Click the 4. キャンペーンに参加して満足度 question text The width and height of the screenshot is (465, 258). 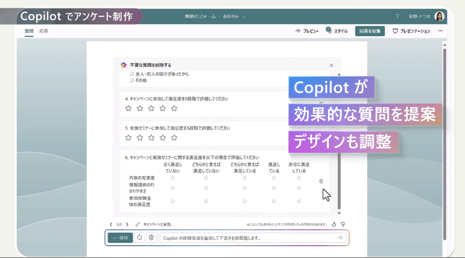[177, 99]
